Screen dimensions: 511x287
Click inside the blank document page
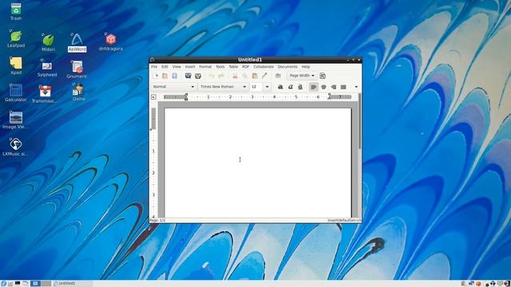pos(258,163)
